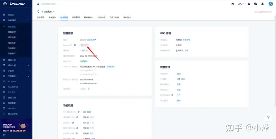The width and height of the screenshot is (276, 139).
Task: Collapse the DNS 解析 sidebar section
Action: pos(28,20)
